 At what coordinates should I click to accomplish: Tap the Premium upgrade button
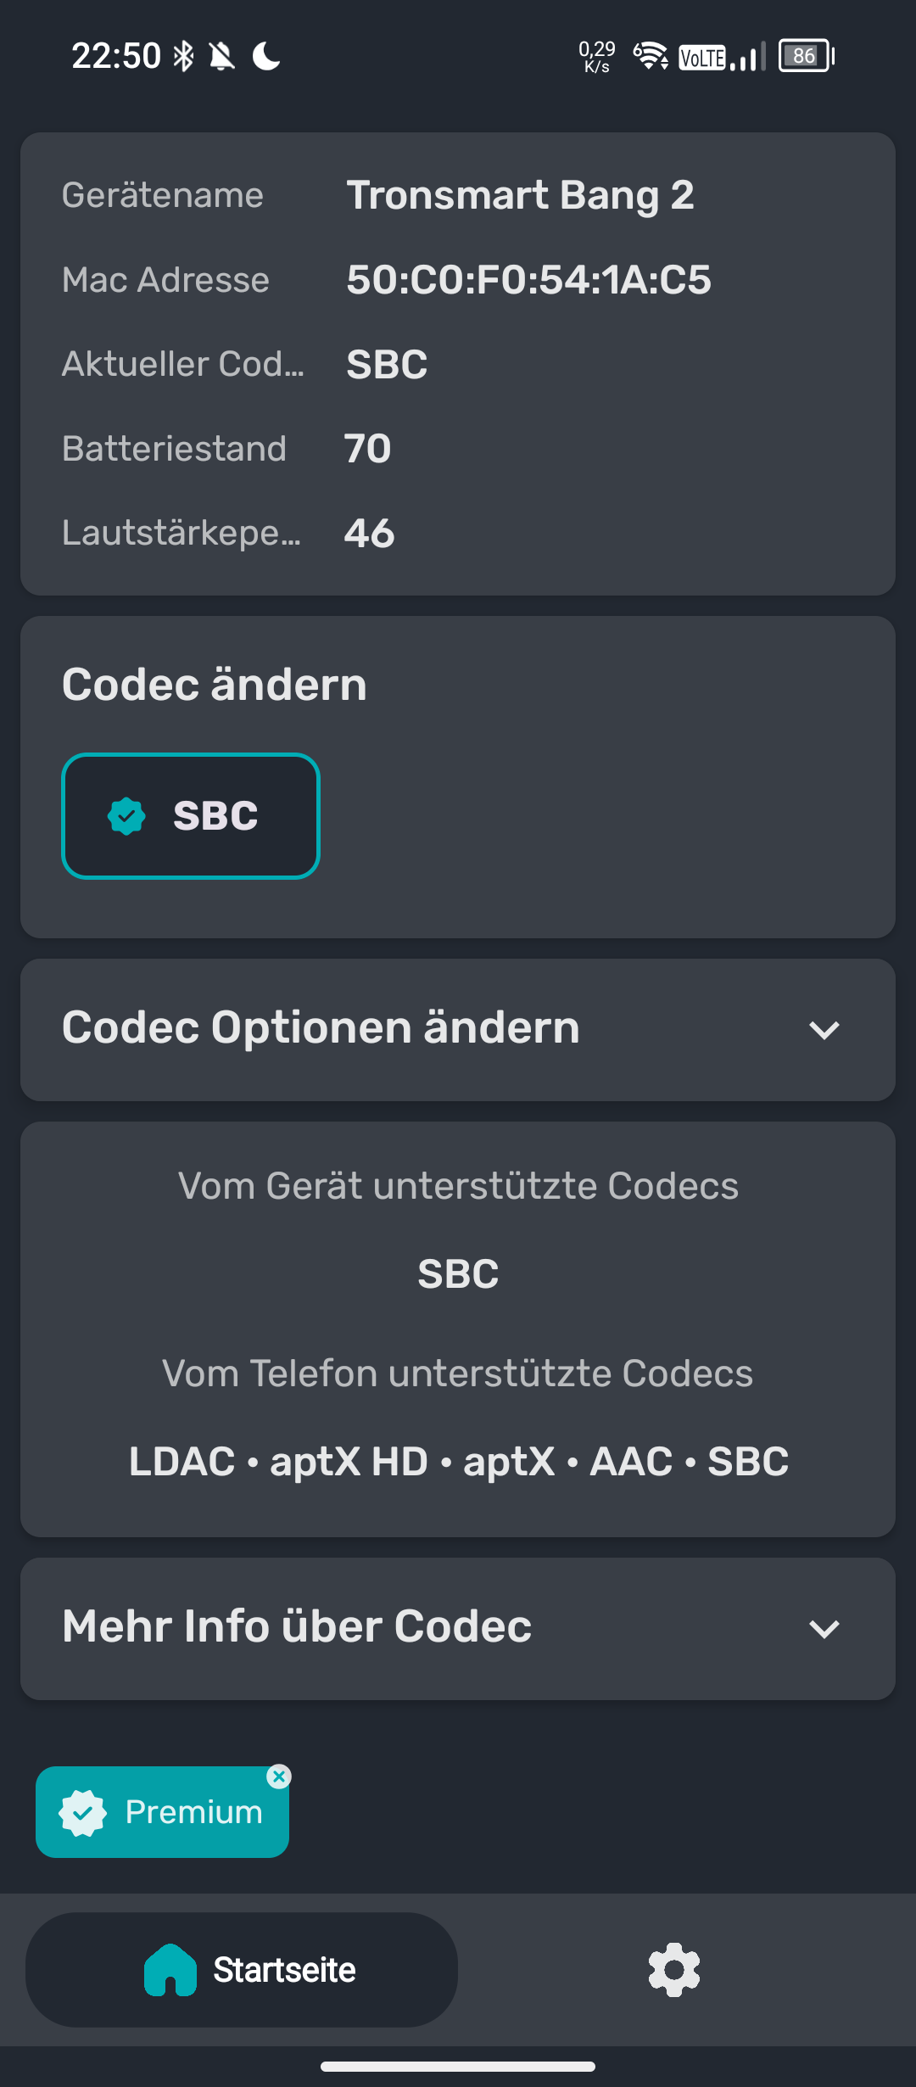193,1813
